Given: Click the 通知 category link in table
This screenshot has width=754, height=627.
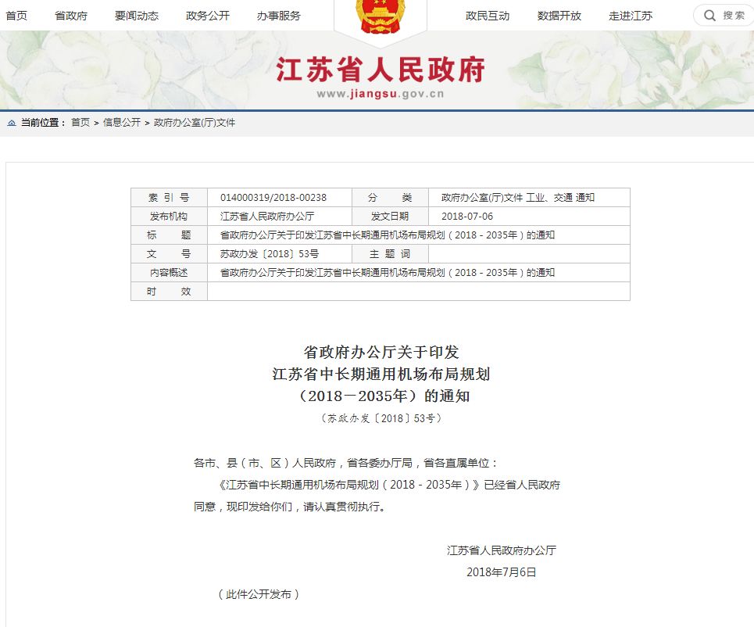Looking at the screenshot, I should click(585, 198).
